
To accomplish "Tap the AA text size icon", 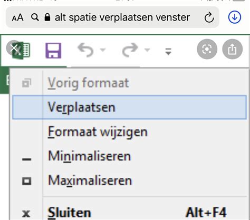I will [17, 17].
